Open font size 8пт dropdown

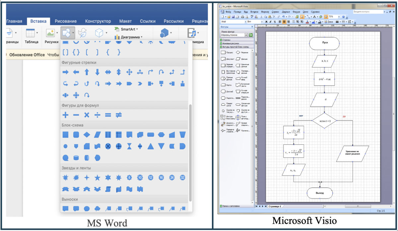point(262,22)
